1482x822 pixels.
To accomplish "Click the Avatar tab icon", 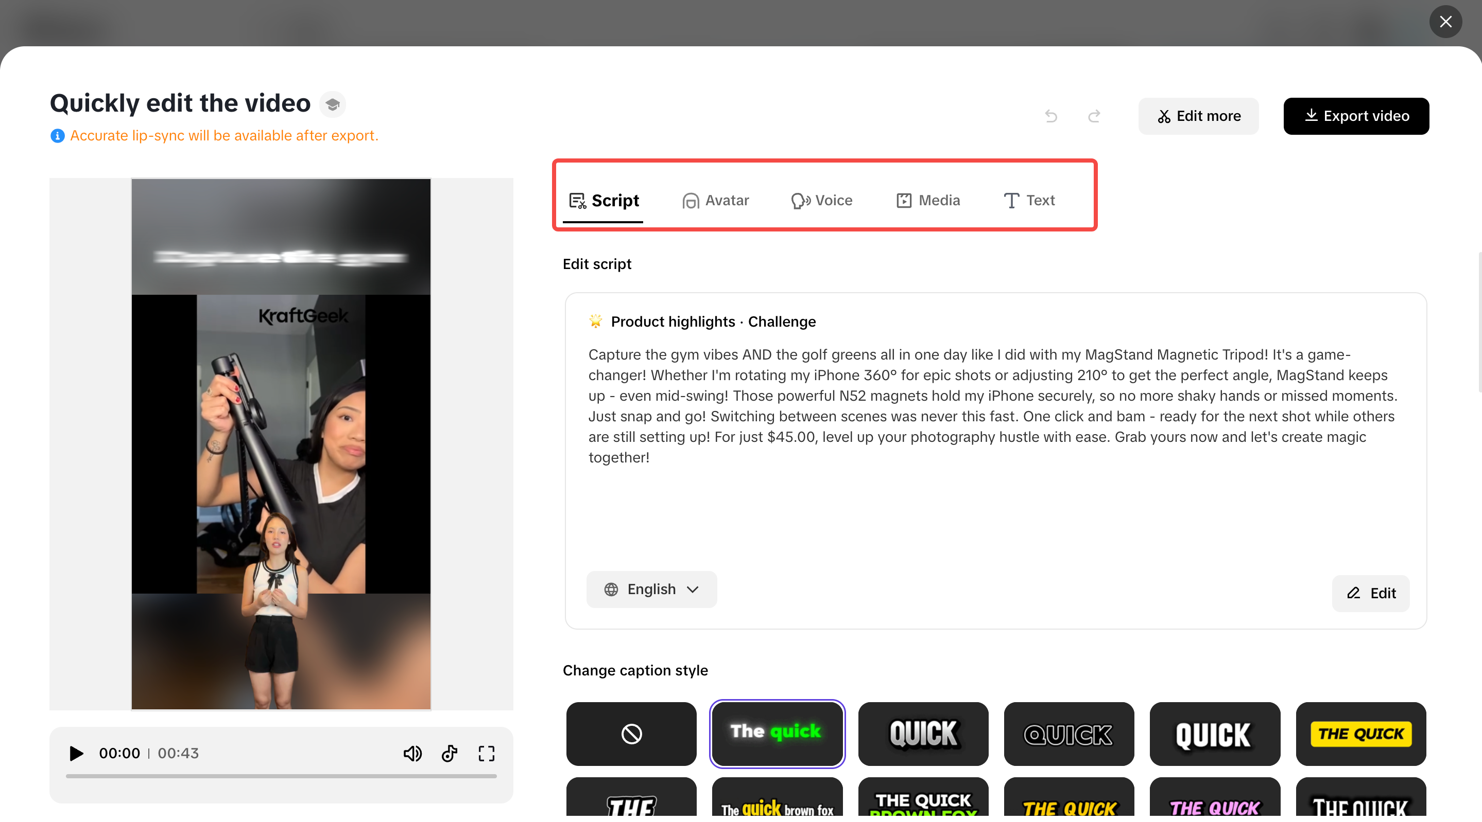I will pos(691,201).
